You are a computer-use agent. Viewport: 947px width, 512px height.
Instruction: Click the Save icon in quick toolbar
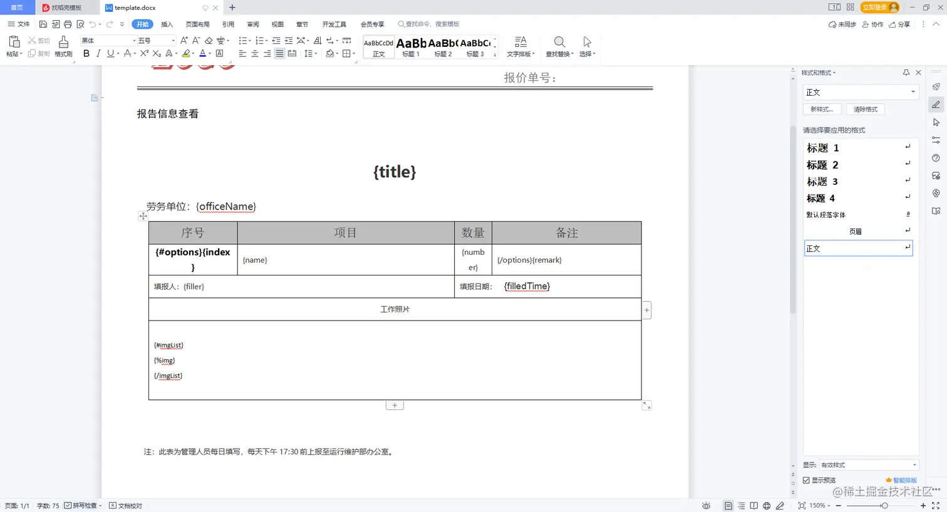[43, 24]
